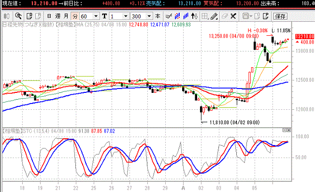
Task: Close the STC indicator panel
Action: point(289,130)
